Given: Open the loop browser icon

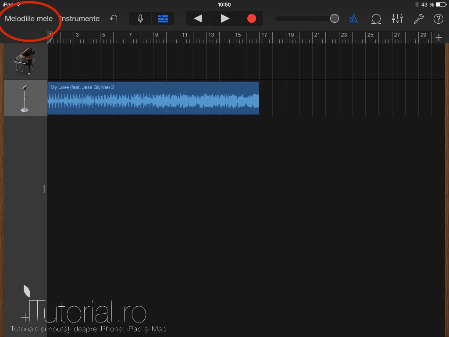Looking at the screenshot, I should [x=376, y=19].
